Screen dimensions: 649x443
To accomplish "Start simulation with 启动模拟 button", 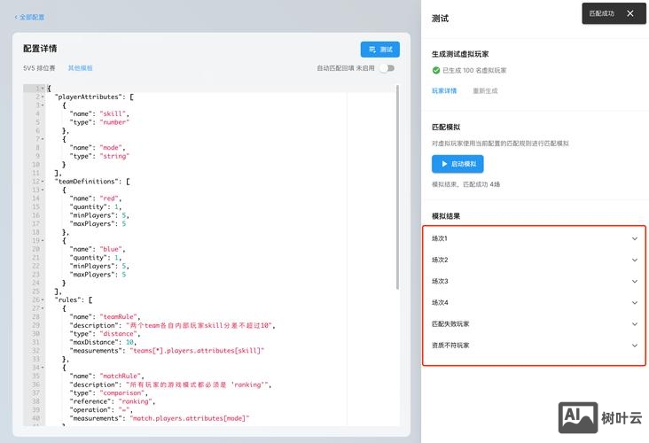I will tap(457, 164).
